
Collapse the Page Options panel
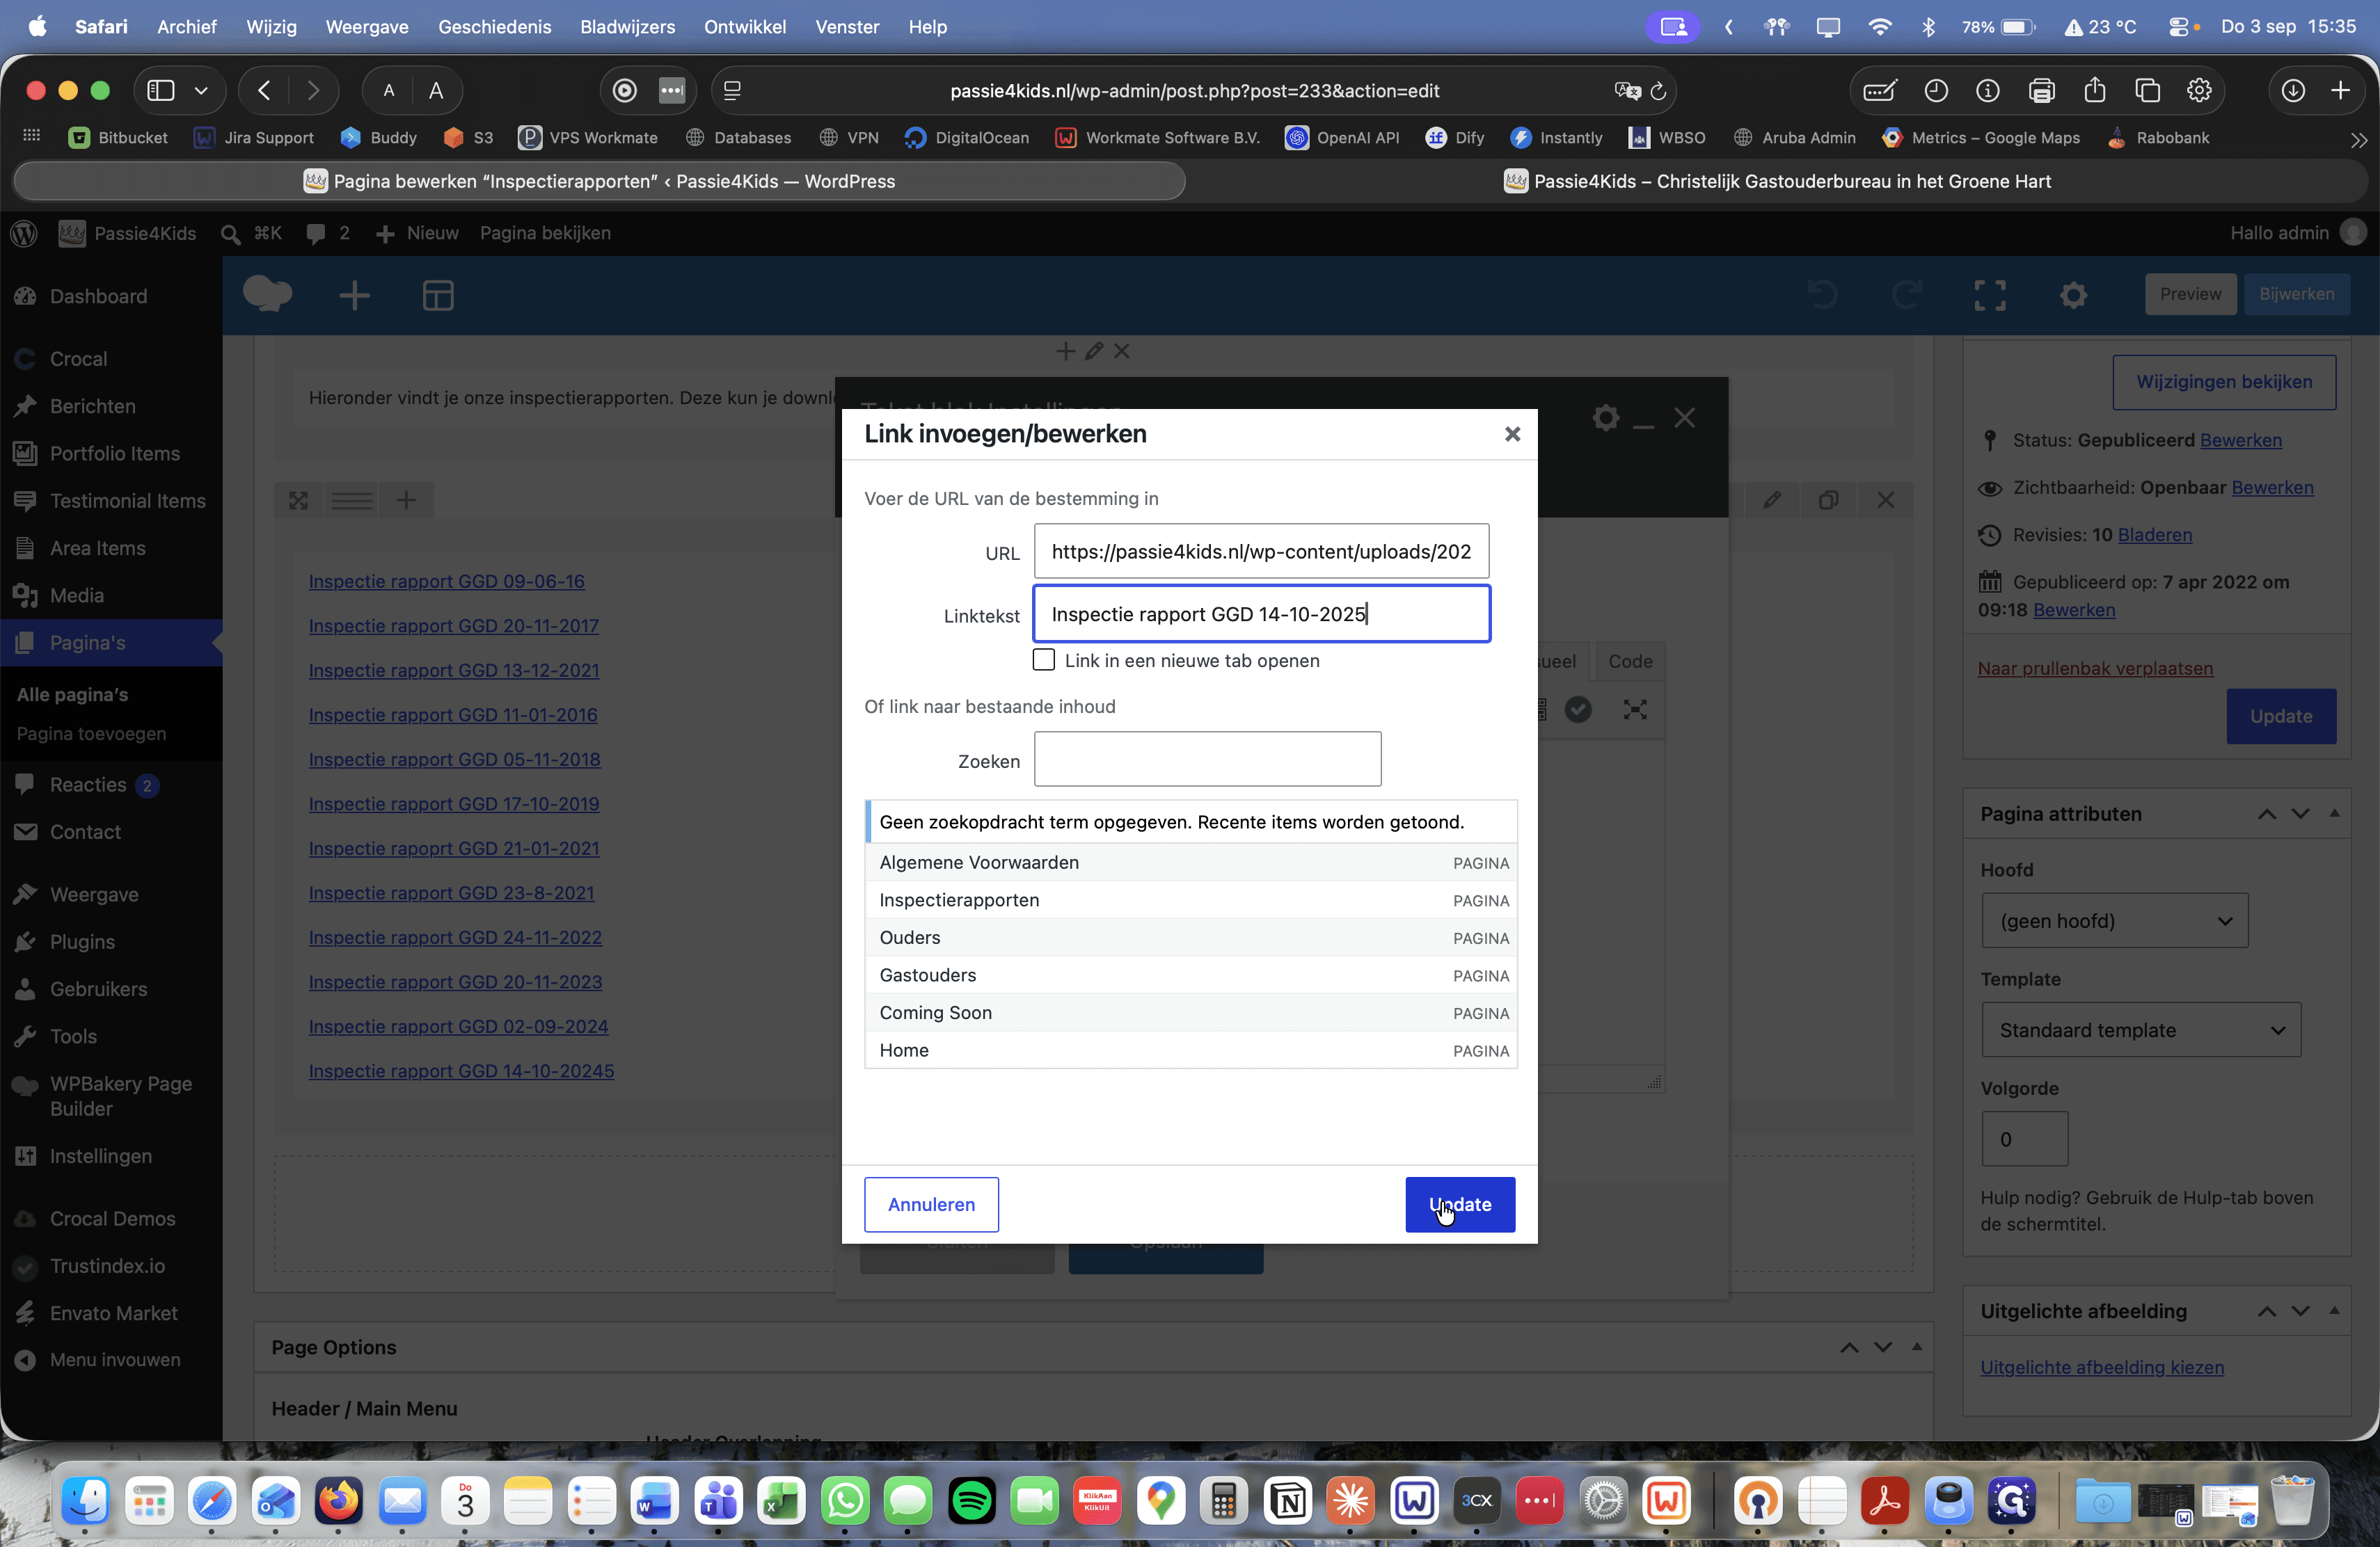coord(1916,1347)
